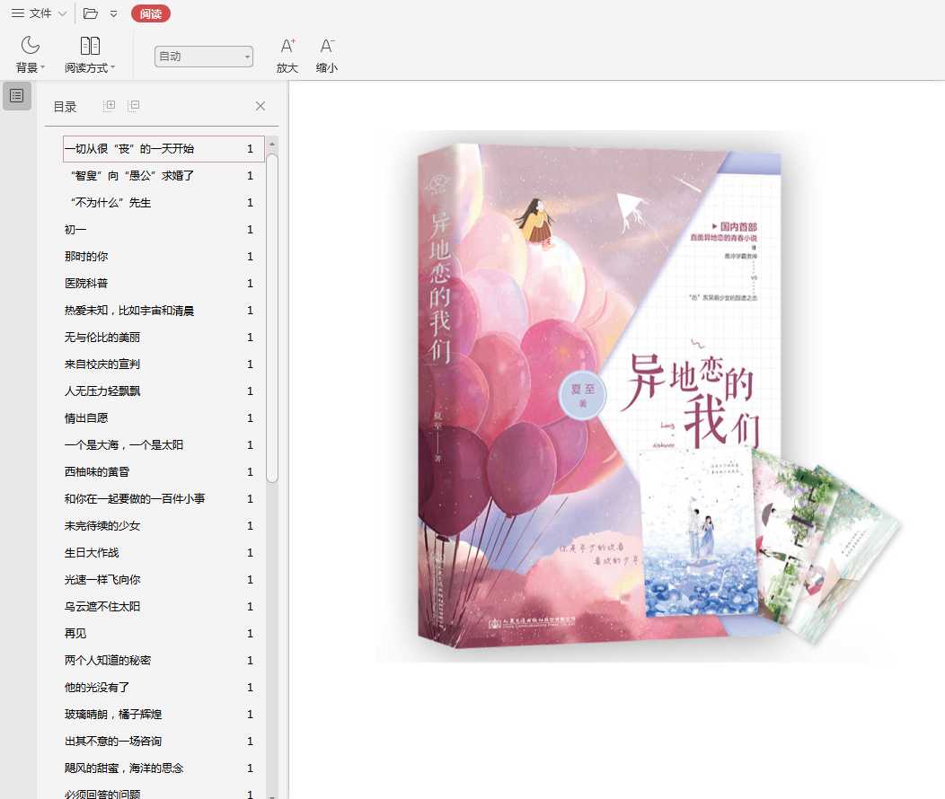This screenshot has width=945, height=799.
Task: Select the 阅读 tab
Action: [x=151, y=13]
